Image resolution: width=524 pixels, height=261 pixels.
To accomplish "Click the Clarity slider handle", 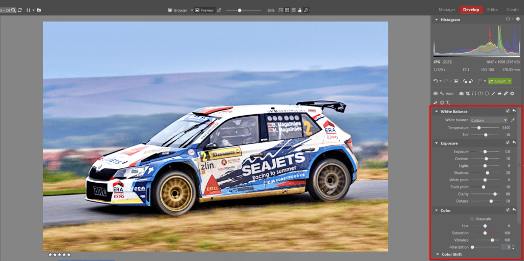I will (x=495, y=194).
